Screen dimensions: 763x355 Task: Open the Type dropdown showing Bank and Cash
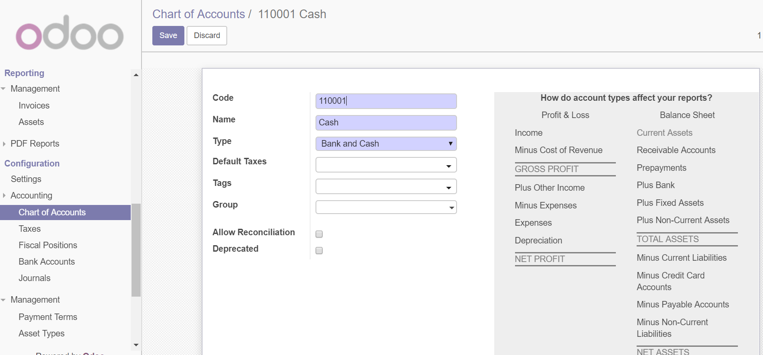pyautogui.click(x=386, y=144)
